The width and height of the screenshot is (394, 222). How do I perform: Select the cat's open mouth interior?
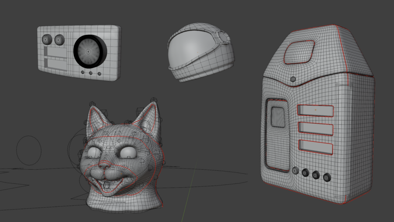[x=110, y=185]
